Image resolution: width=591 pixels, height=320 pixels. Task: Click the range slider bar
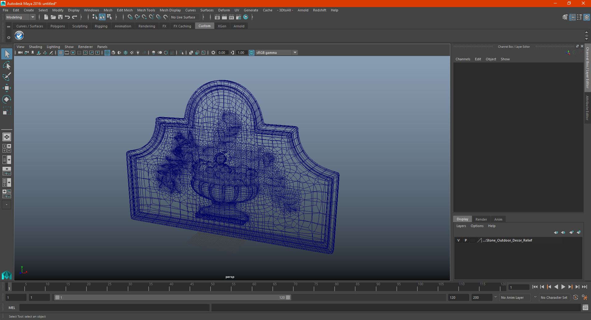(x=172, y=298)
